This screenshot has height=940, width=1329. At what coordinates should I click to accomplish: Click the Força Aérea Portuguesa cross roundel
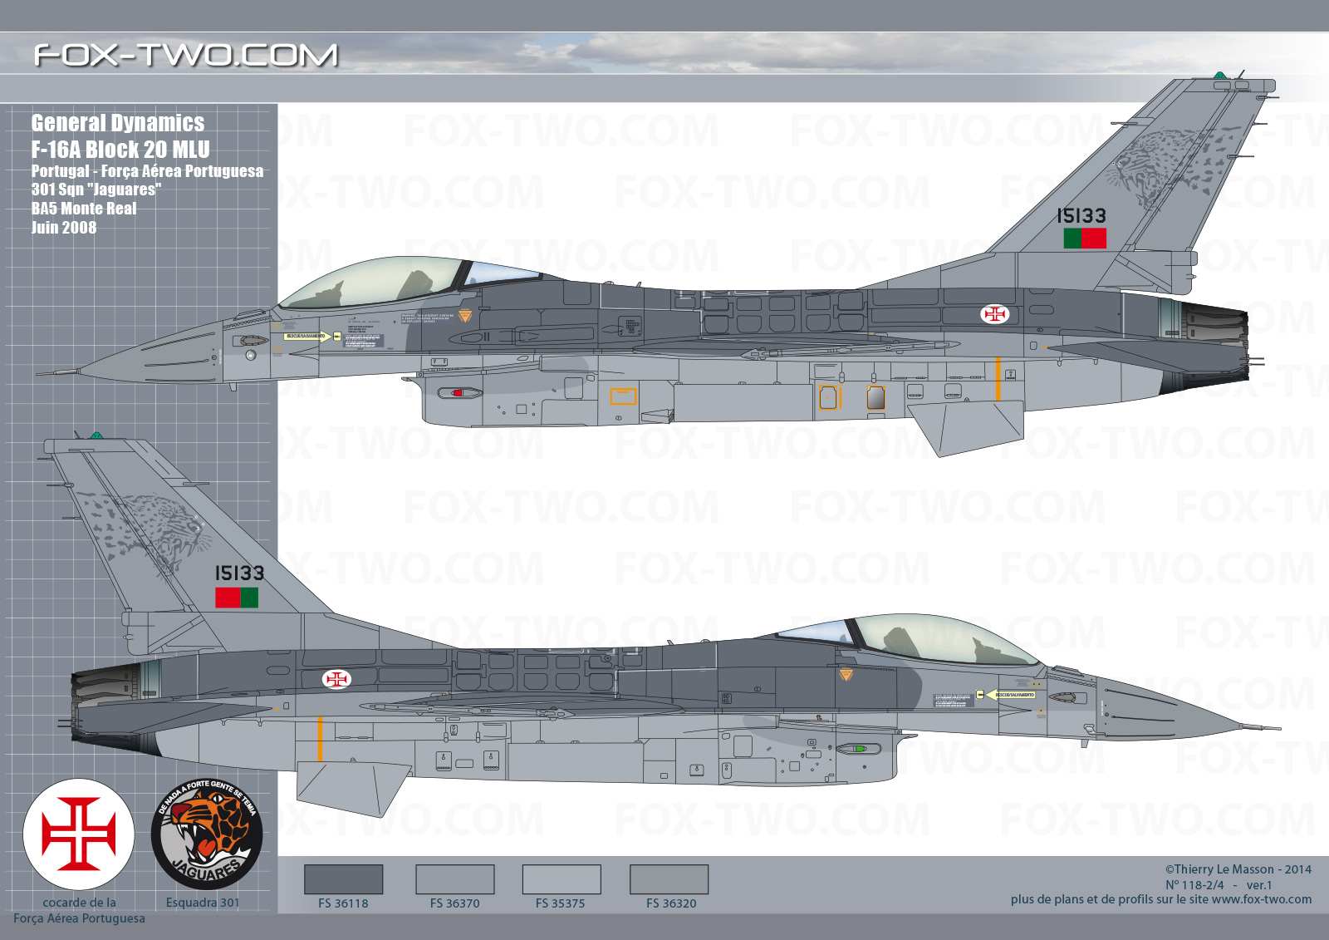79,834
